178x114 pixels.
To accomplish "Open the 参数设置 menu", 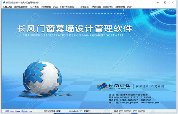I will coord(96,7).
